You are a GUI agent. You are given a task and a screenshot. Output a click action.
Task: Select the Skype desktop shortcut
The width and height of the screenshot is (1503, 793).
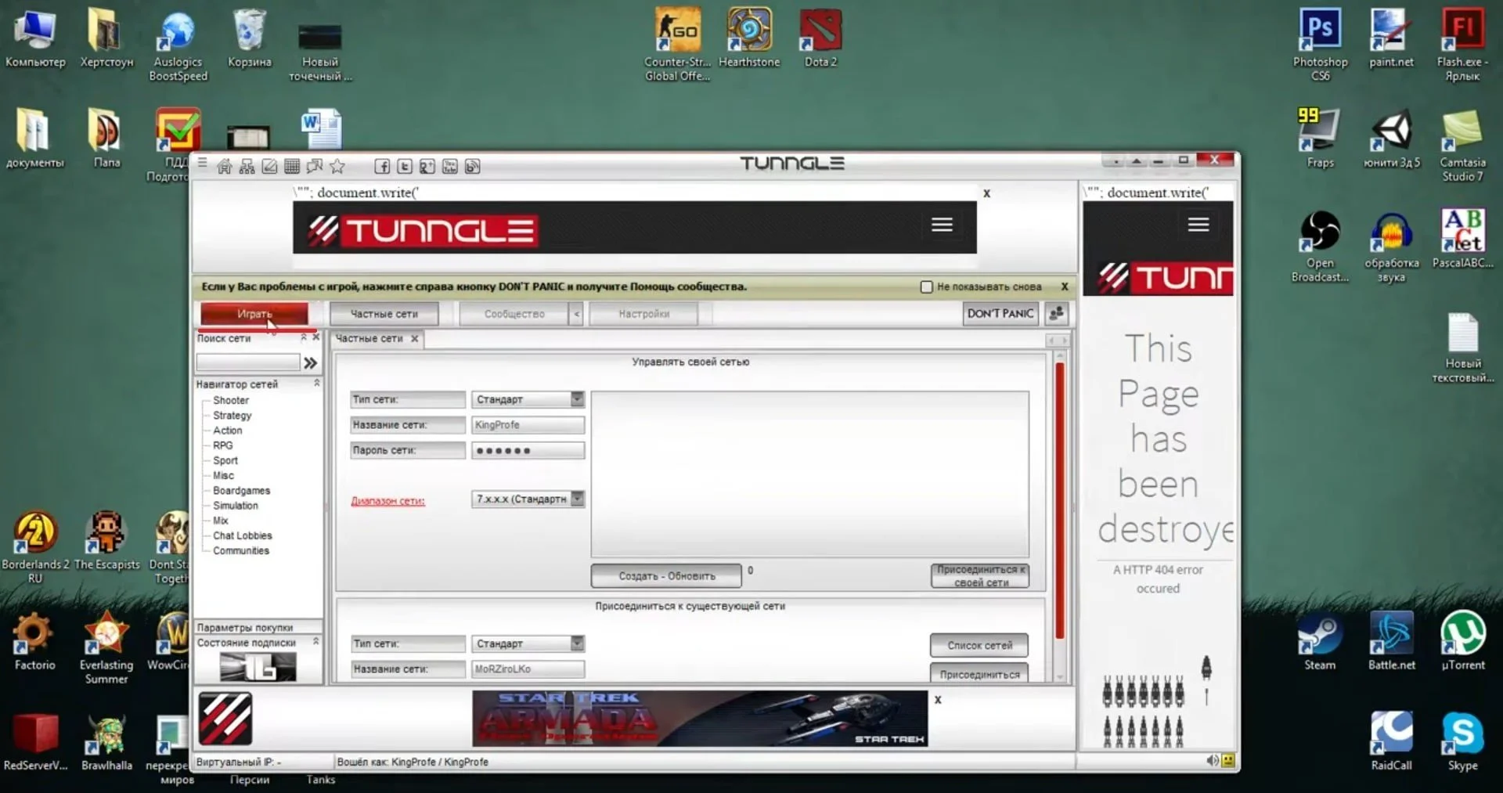click(1462, 741)
